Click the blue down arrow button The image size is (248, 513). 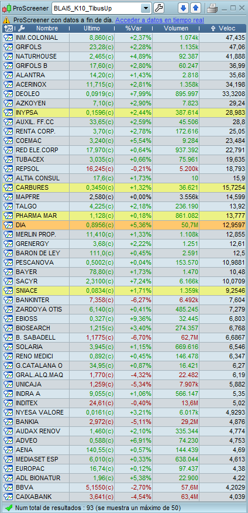tap(183, 8)
